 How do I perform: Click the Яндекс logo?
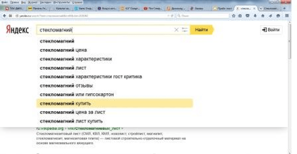pos(17,30)
